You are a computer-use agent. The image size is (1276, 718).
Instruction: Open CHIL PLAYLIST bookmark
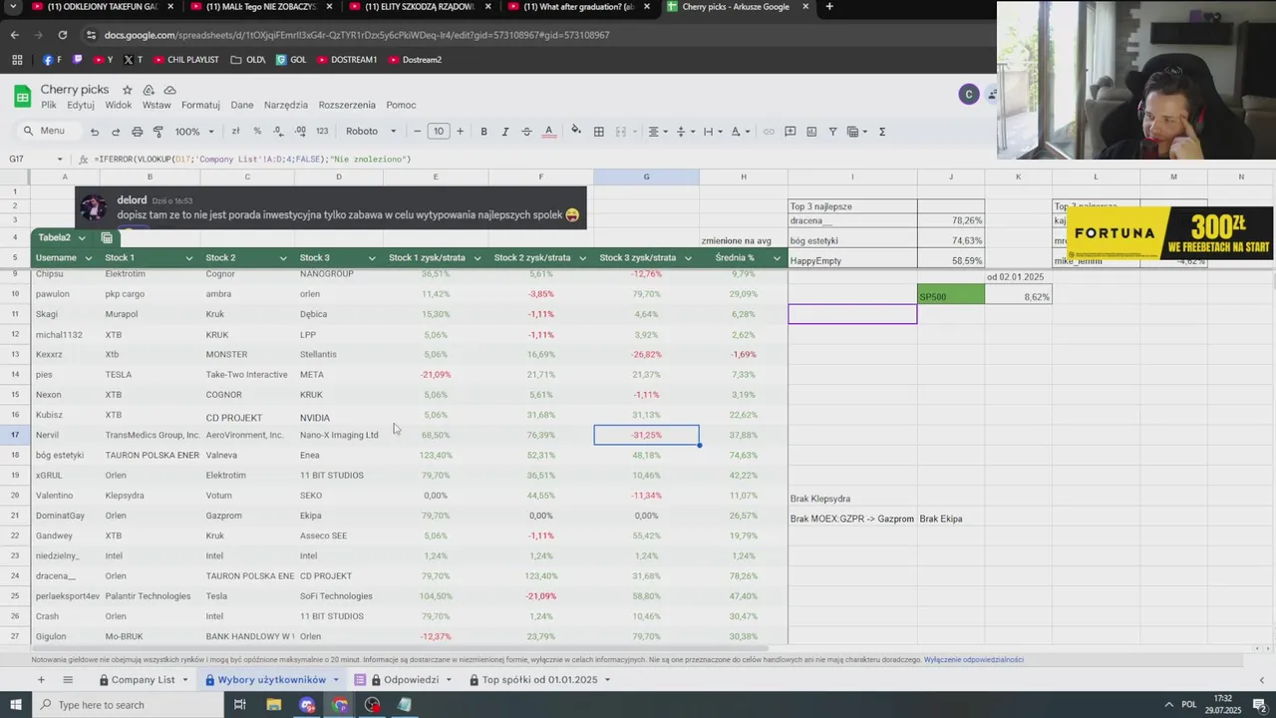coord(185,60)
